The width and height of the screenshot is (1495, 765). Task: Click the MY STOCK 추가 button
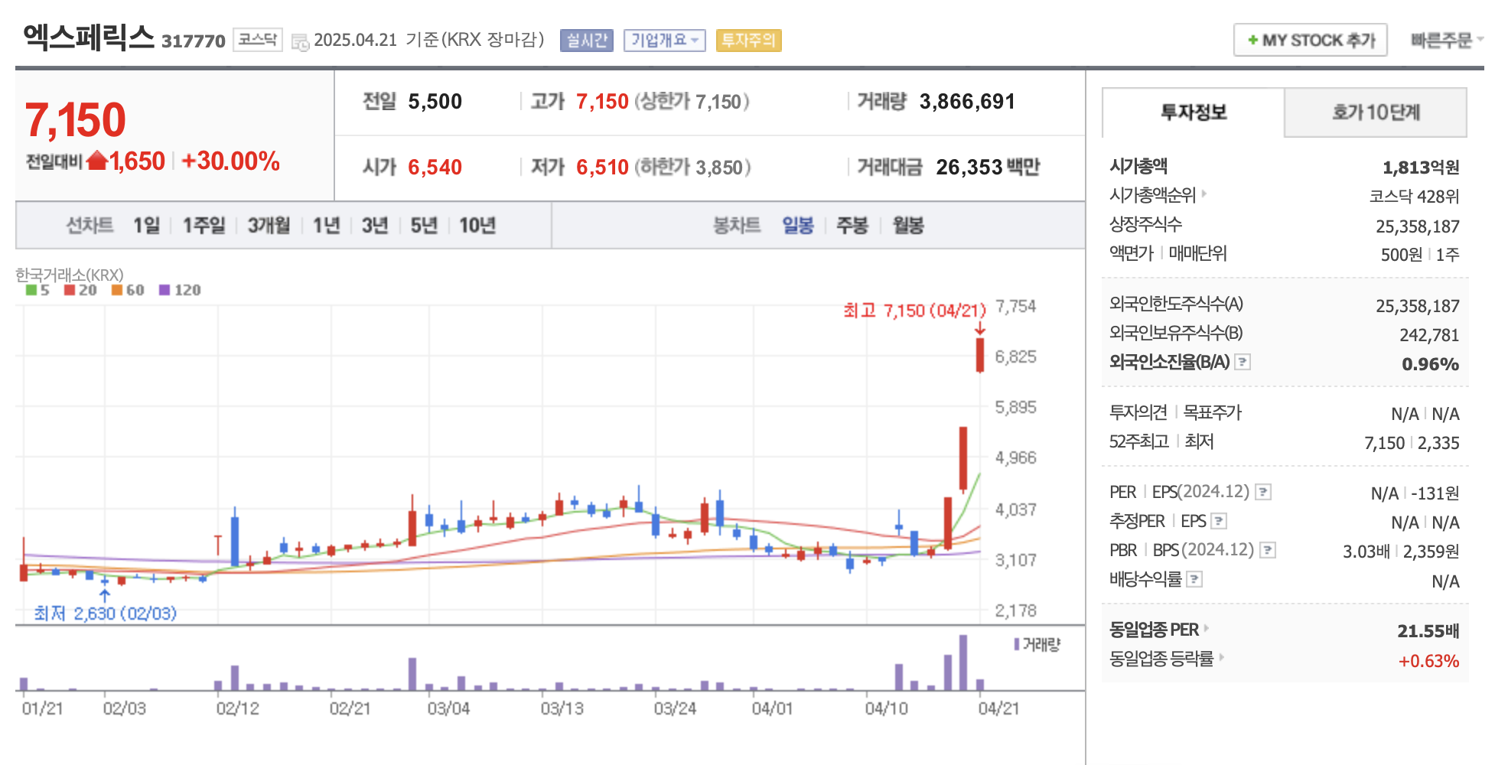tap(1311, 40)
